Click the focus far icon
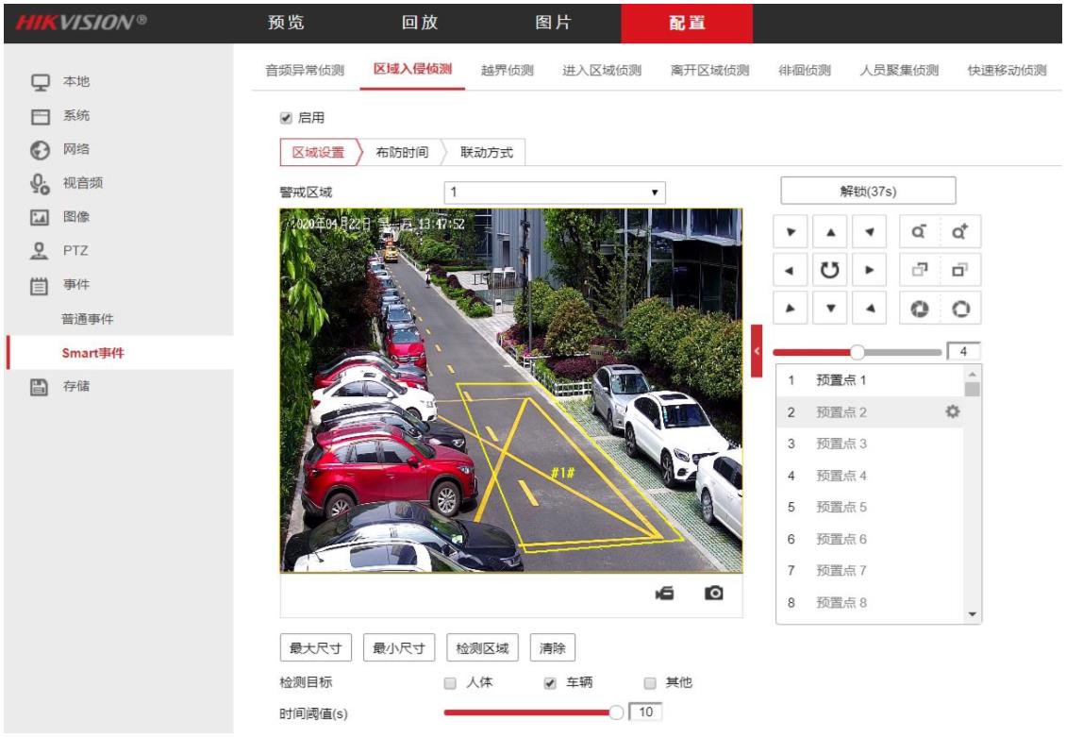This screenshot has height=737, width=1066. [x=960, y=270]
